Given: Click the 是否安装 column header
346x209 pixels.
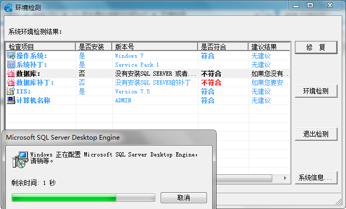Looking at the screenshot, I should click(94, 47).
